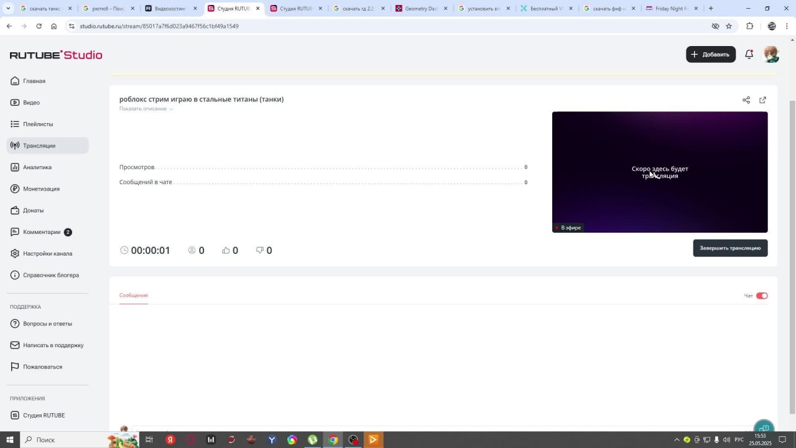The width and height of the screenshot is (796, 448).
Task: Click the dislikes counter icon
Action: [x=260, y=250]
